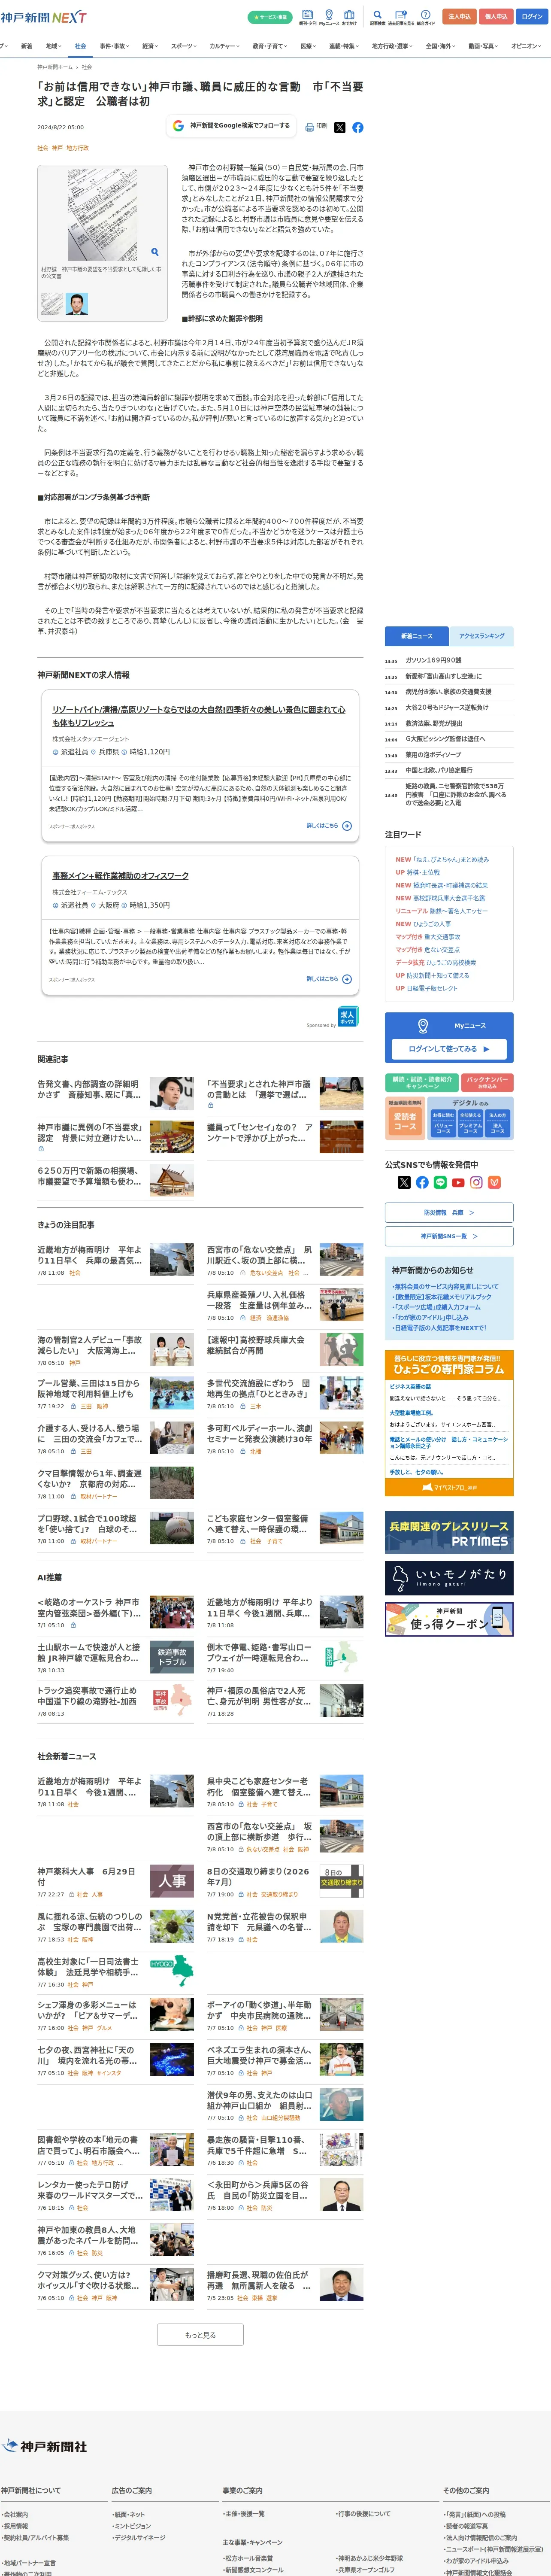Click the last icon in the official SNS row
This screenshot has height=2576, width=551.
point(494,1182)
